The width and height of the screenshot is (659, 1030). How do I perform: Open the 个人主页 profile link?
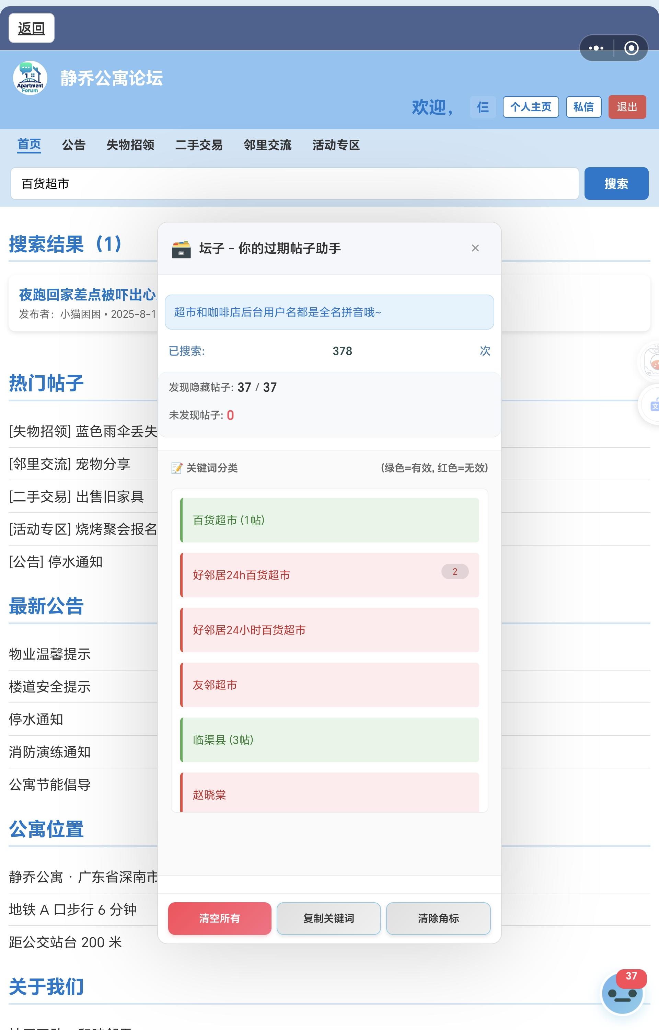pos(531,107)
